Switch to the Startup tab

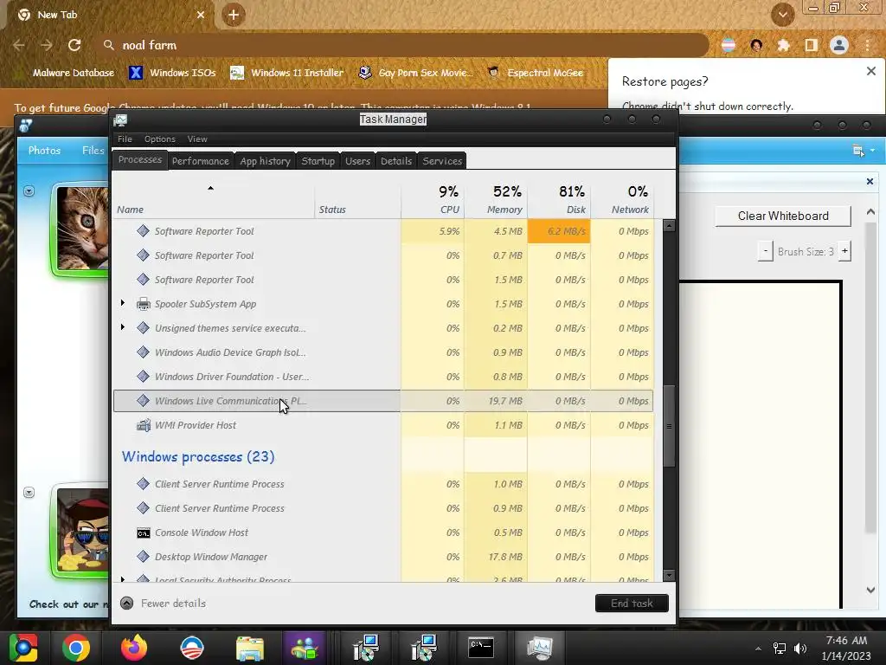coord(318,161)
